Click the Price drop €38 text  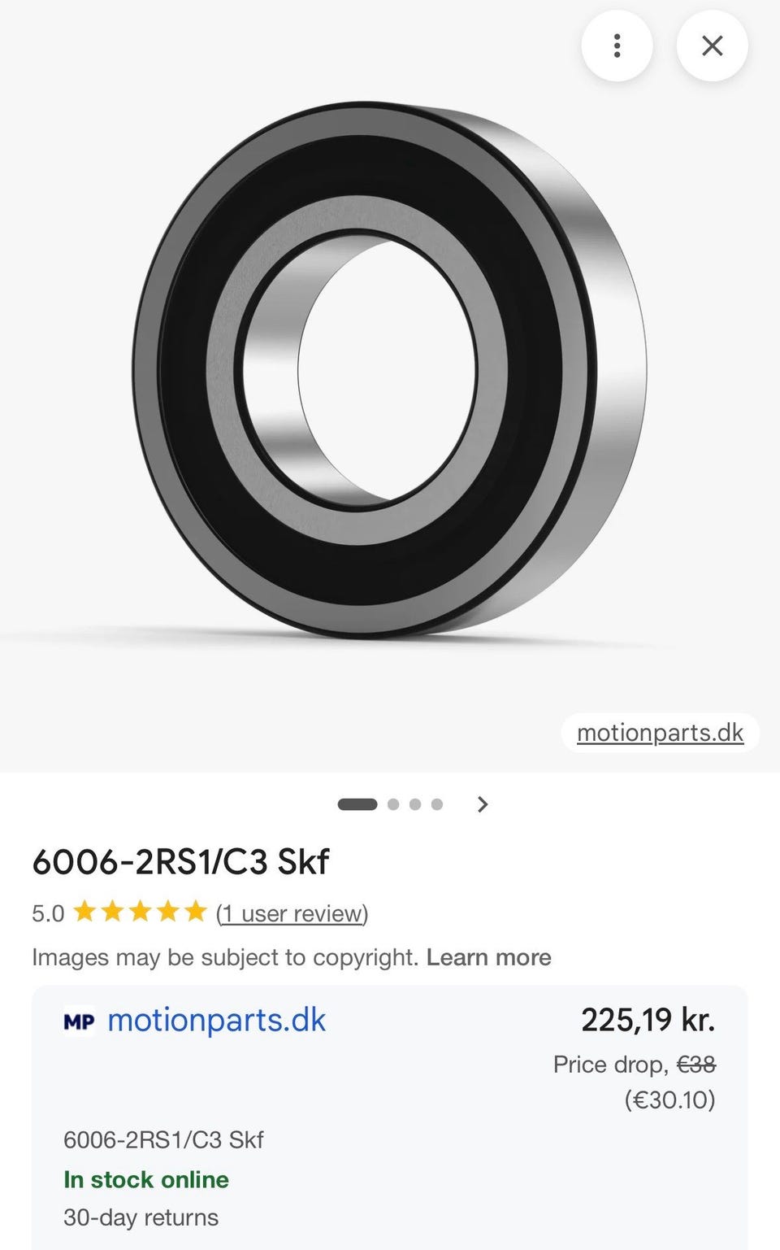coord(635,1065)
